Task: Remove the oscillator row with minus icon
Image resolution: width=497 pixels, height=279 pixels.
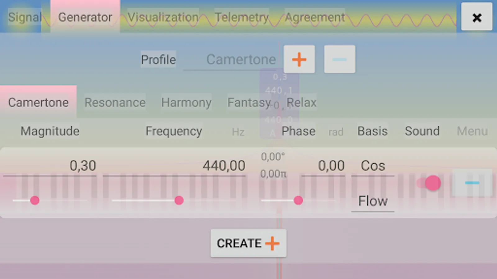Action: pyautogui.click(x=472, y=183)
